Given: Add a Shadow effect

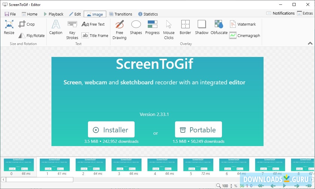Looking at the screenshot, I should point(202,29).
